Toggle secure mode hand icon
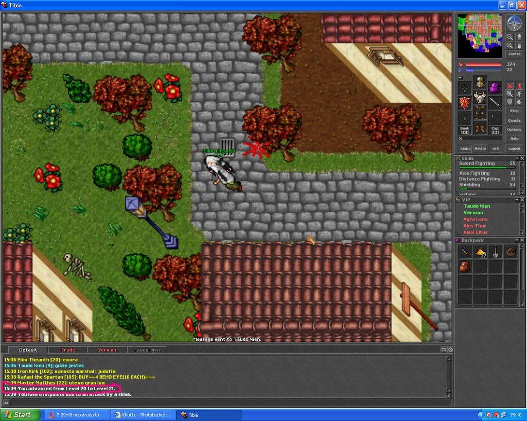This screenshot has height=421, width=527. tap(519, 102)
